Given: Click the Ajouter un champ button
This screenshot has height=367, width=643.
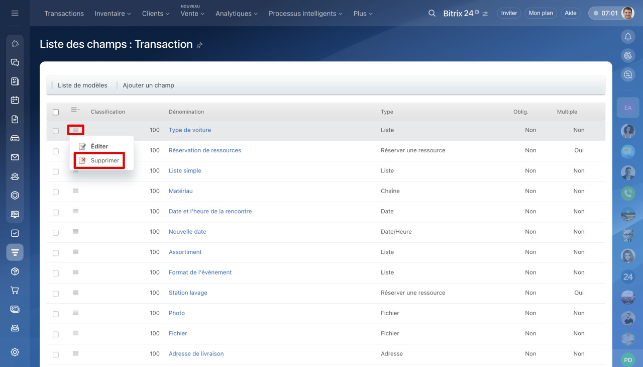Looking at the screenshot, I should click(x=148, y=85).
